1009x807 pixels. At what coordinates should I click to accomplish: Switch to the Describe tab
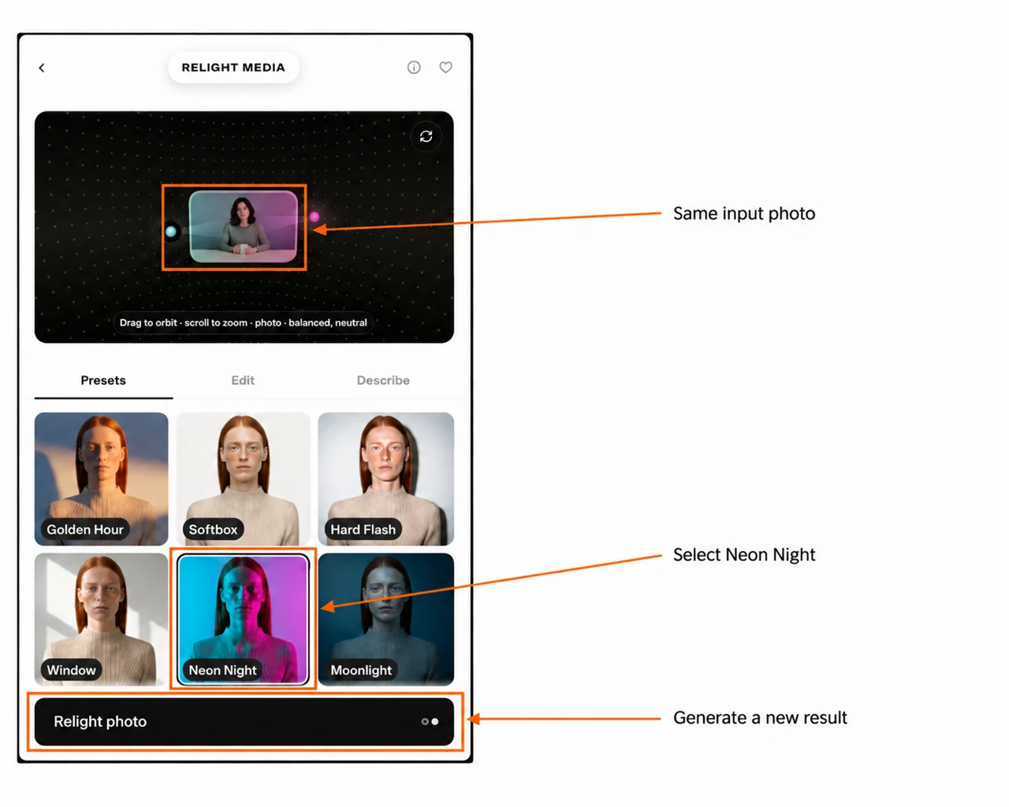point(383,381)
